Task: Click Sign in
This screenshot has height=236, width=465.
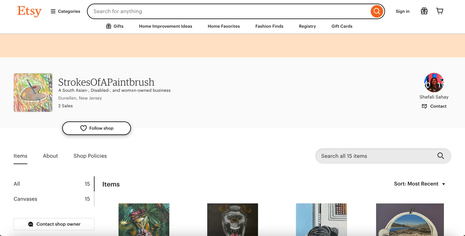Action: (402, 11)
